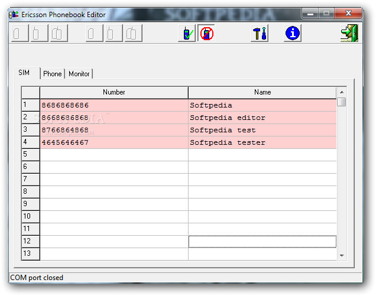Select row header 2
This screenshot has width=376, height=296.
point(31,118)
